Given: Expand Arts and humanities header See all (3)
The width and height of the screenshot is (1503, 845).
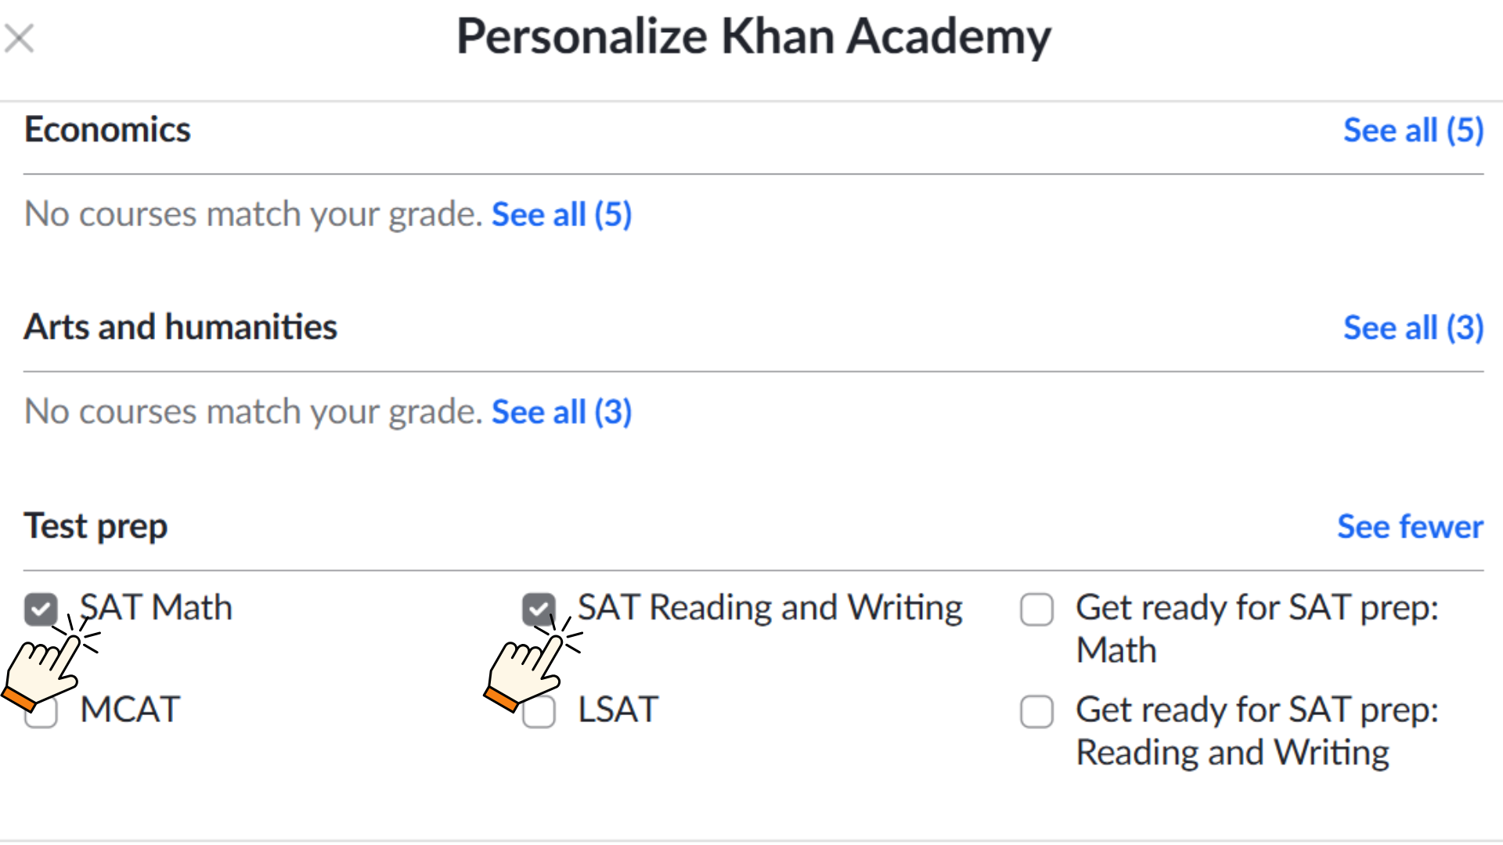Looking at the screenshot, I should click(x=1414, y=328).
